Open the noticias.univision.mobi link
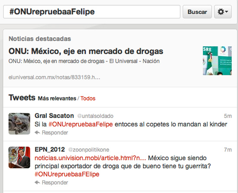238x193 pixels. (x=90, y=158)
